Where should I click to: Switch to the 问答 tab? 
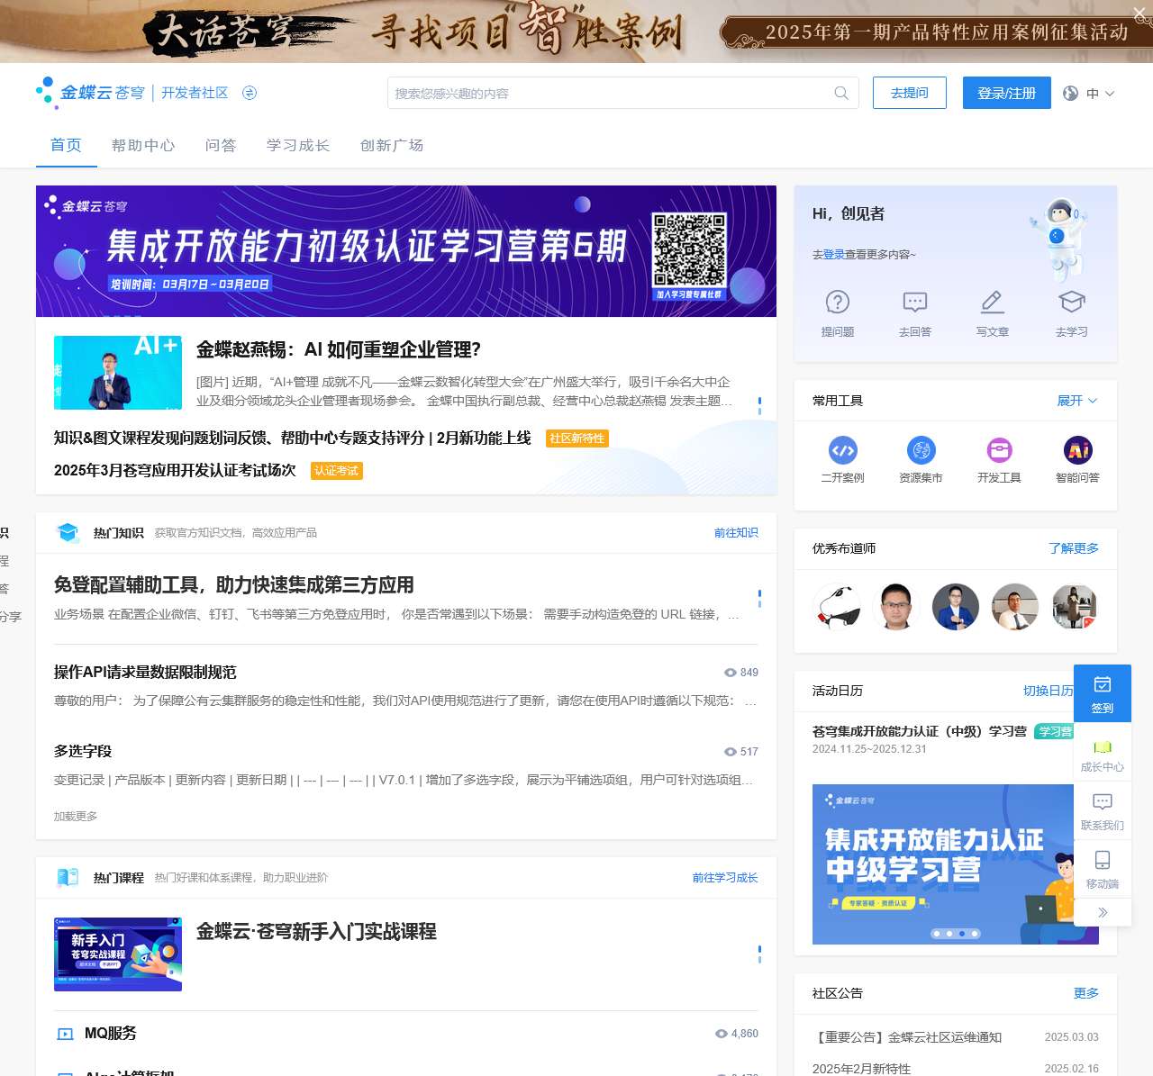tap(220, 145)
